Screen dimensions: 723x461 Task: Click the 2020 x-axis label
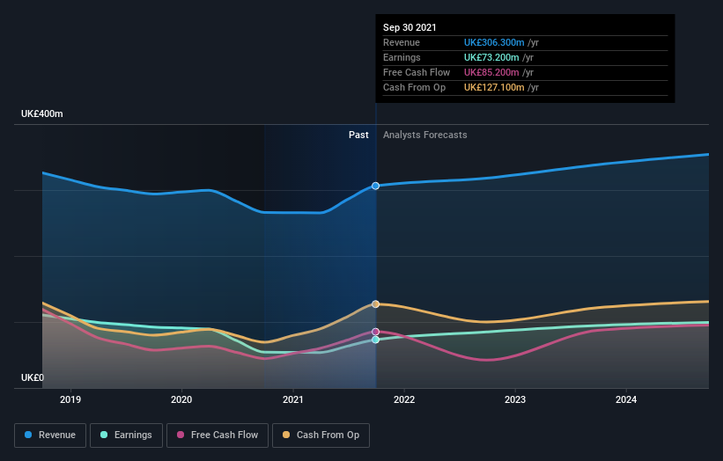(x=181, y=399)
